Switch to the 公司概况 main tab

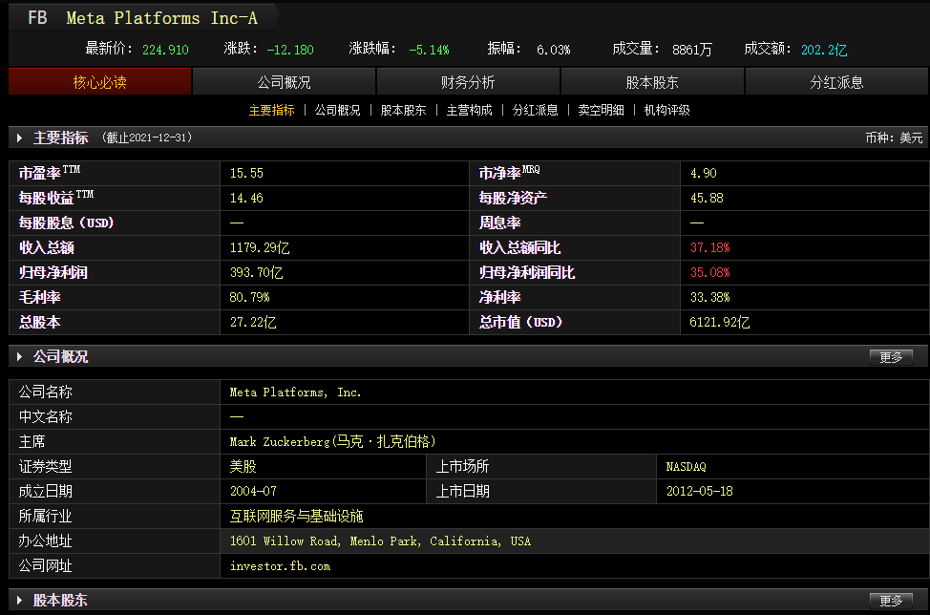[285, 82]
